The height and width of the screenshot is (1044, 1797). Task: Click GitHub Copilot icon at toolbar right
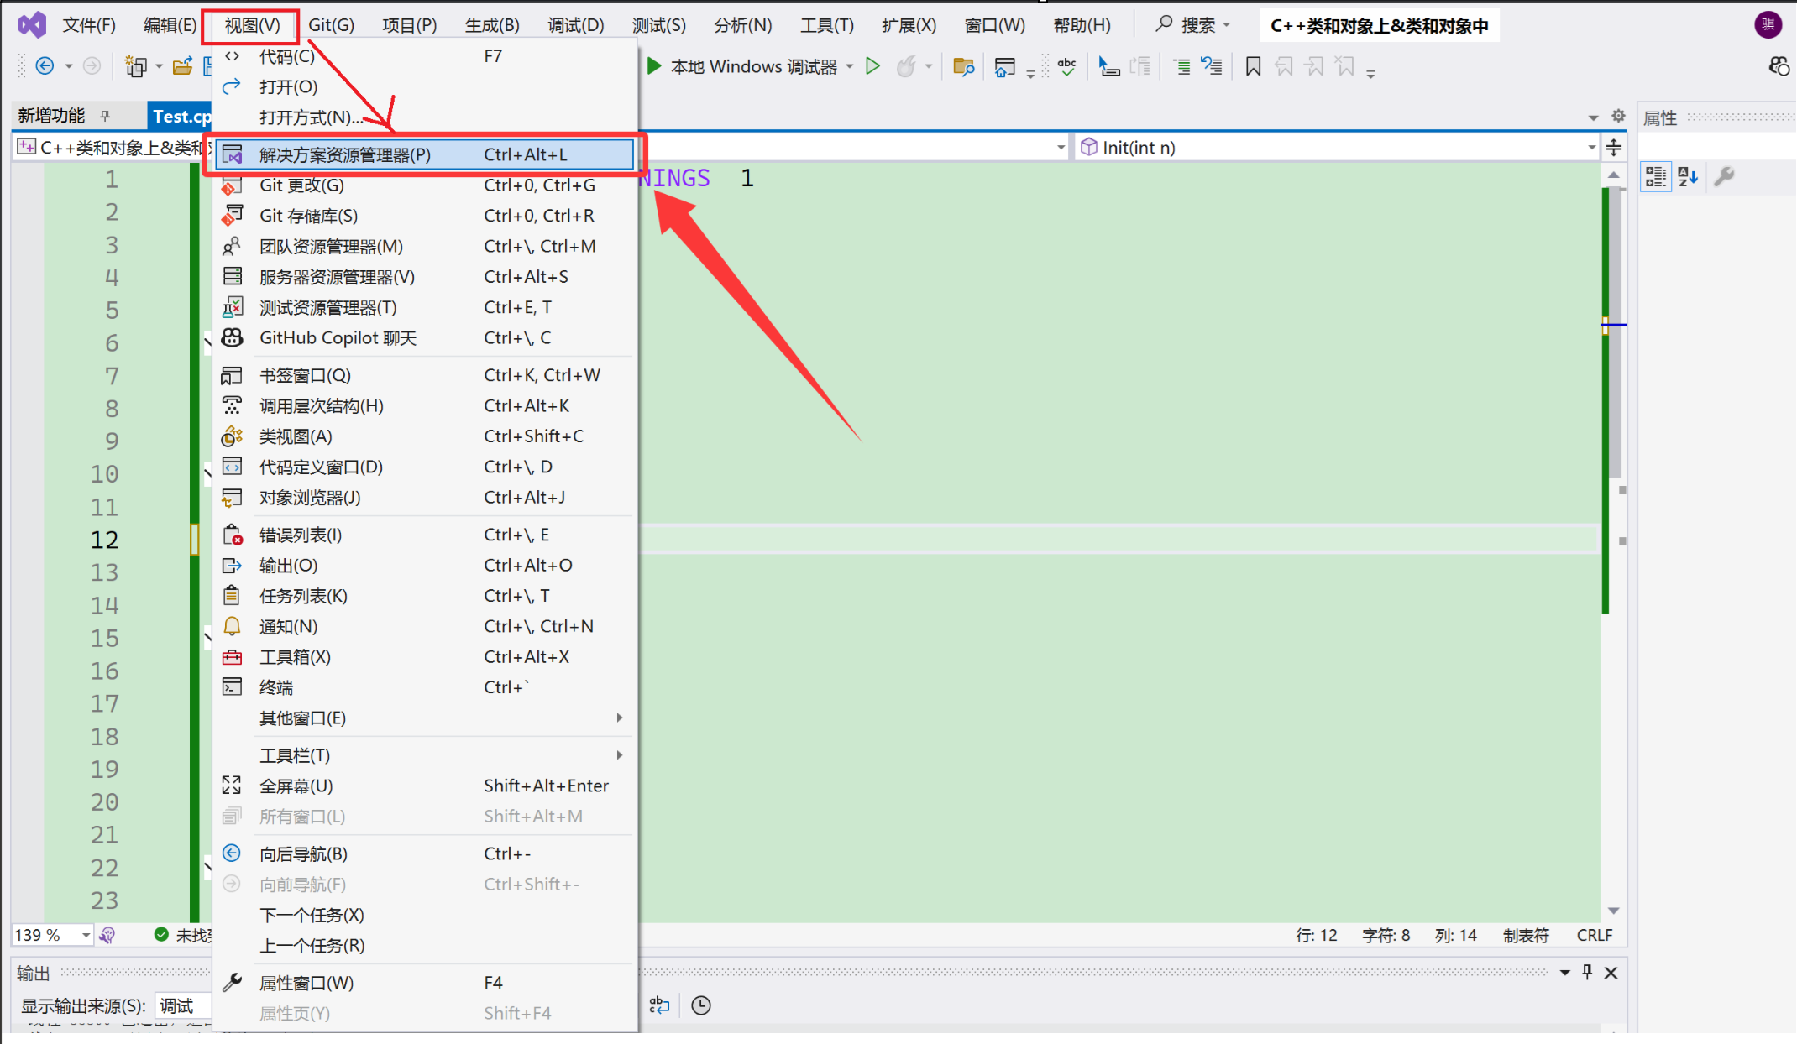point(1779,66)
